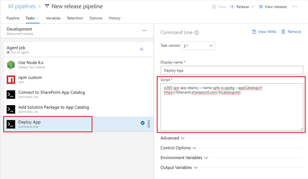The height and width of the screenshot is (179, 308).
Task: Click the blue checkmark on Deploy App
Action: coord(143,123)
